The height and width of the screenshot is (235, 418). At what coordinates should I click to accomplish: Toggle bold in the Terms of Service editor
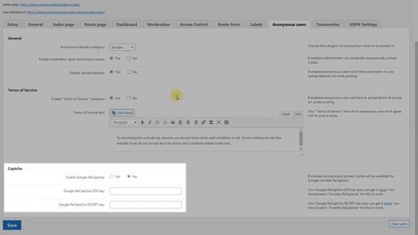click(x=142, y=122)
